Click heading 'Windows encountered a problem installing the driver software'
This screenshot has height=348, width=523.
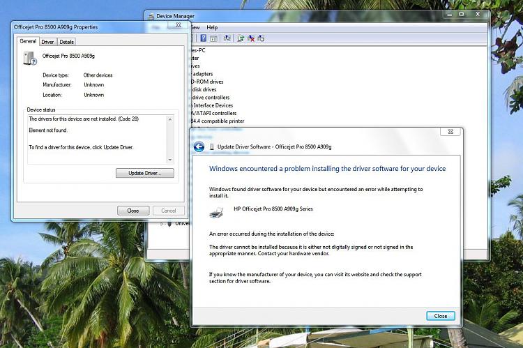[328, 169]
